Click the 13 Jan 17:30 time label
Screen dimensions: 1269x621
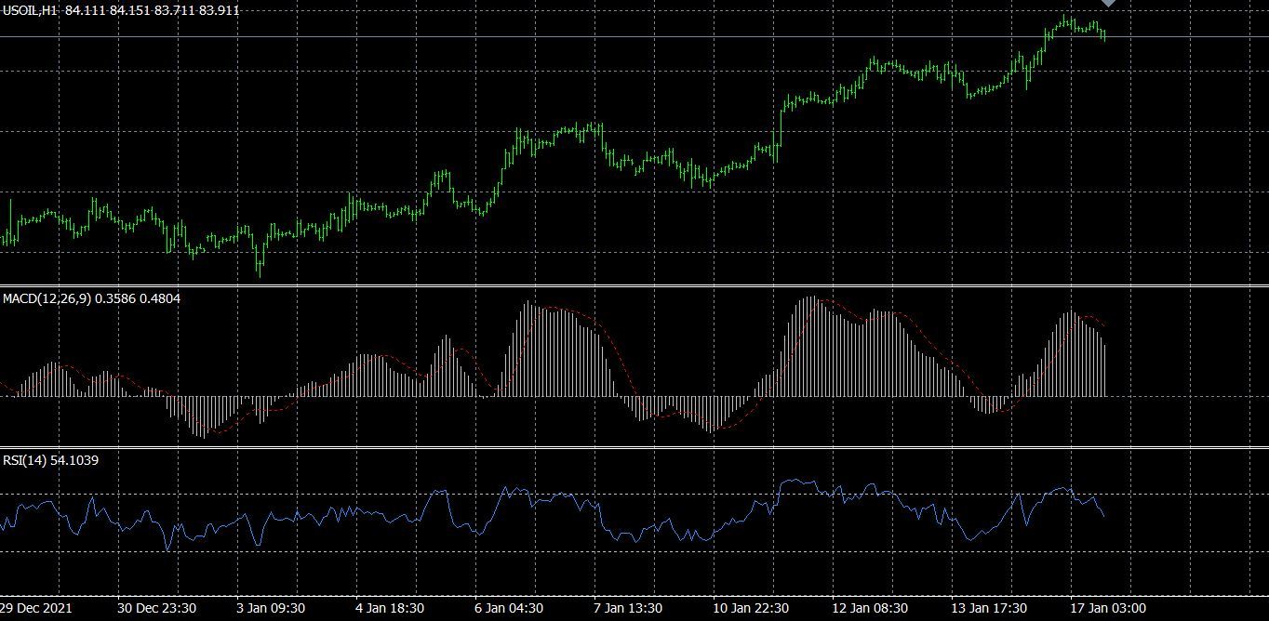[988, 608]
